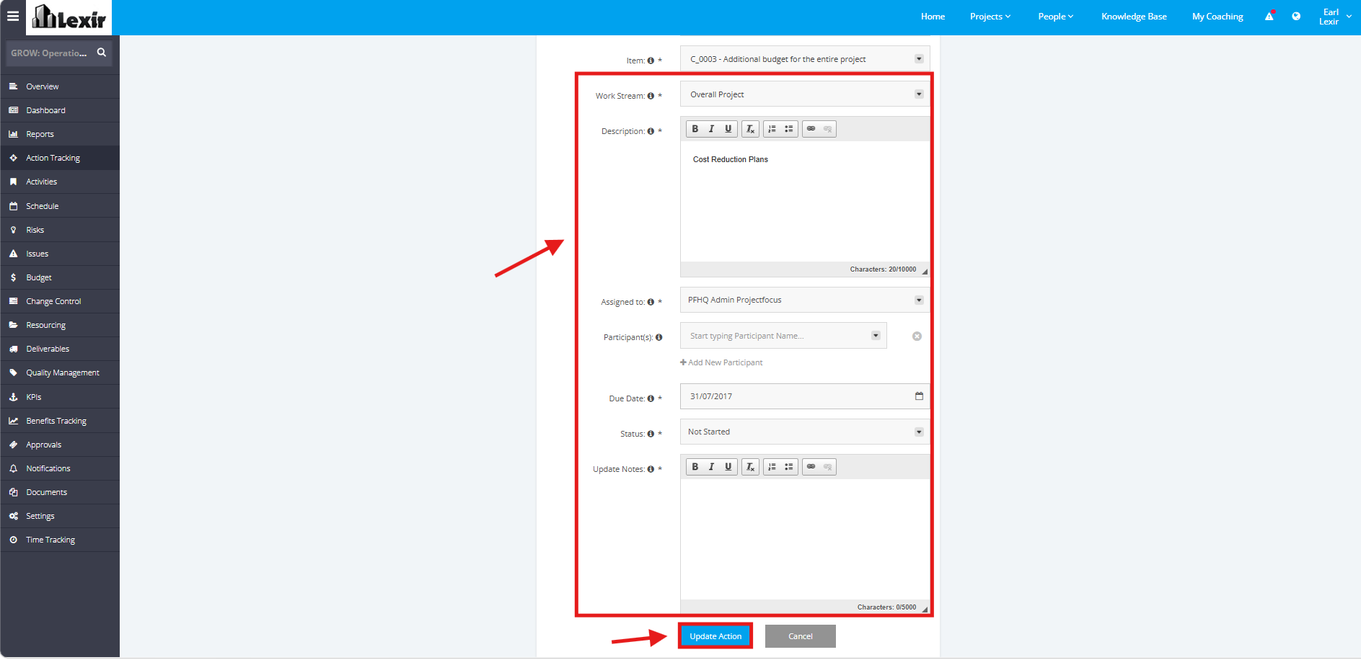Open the Status dropdown

coord(805,432)
